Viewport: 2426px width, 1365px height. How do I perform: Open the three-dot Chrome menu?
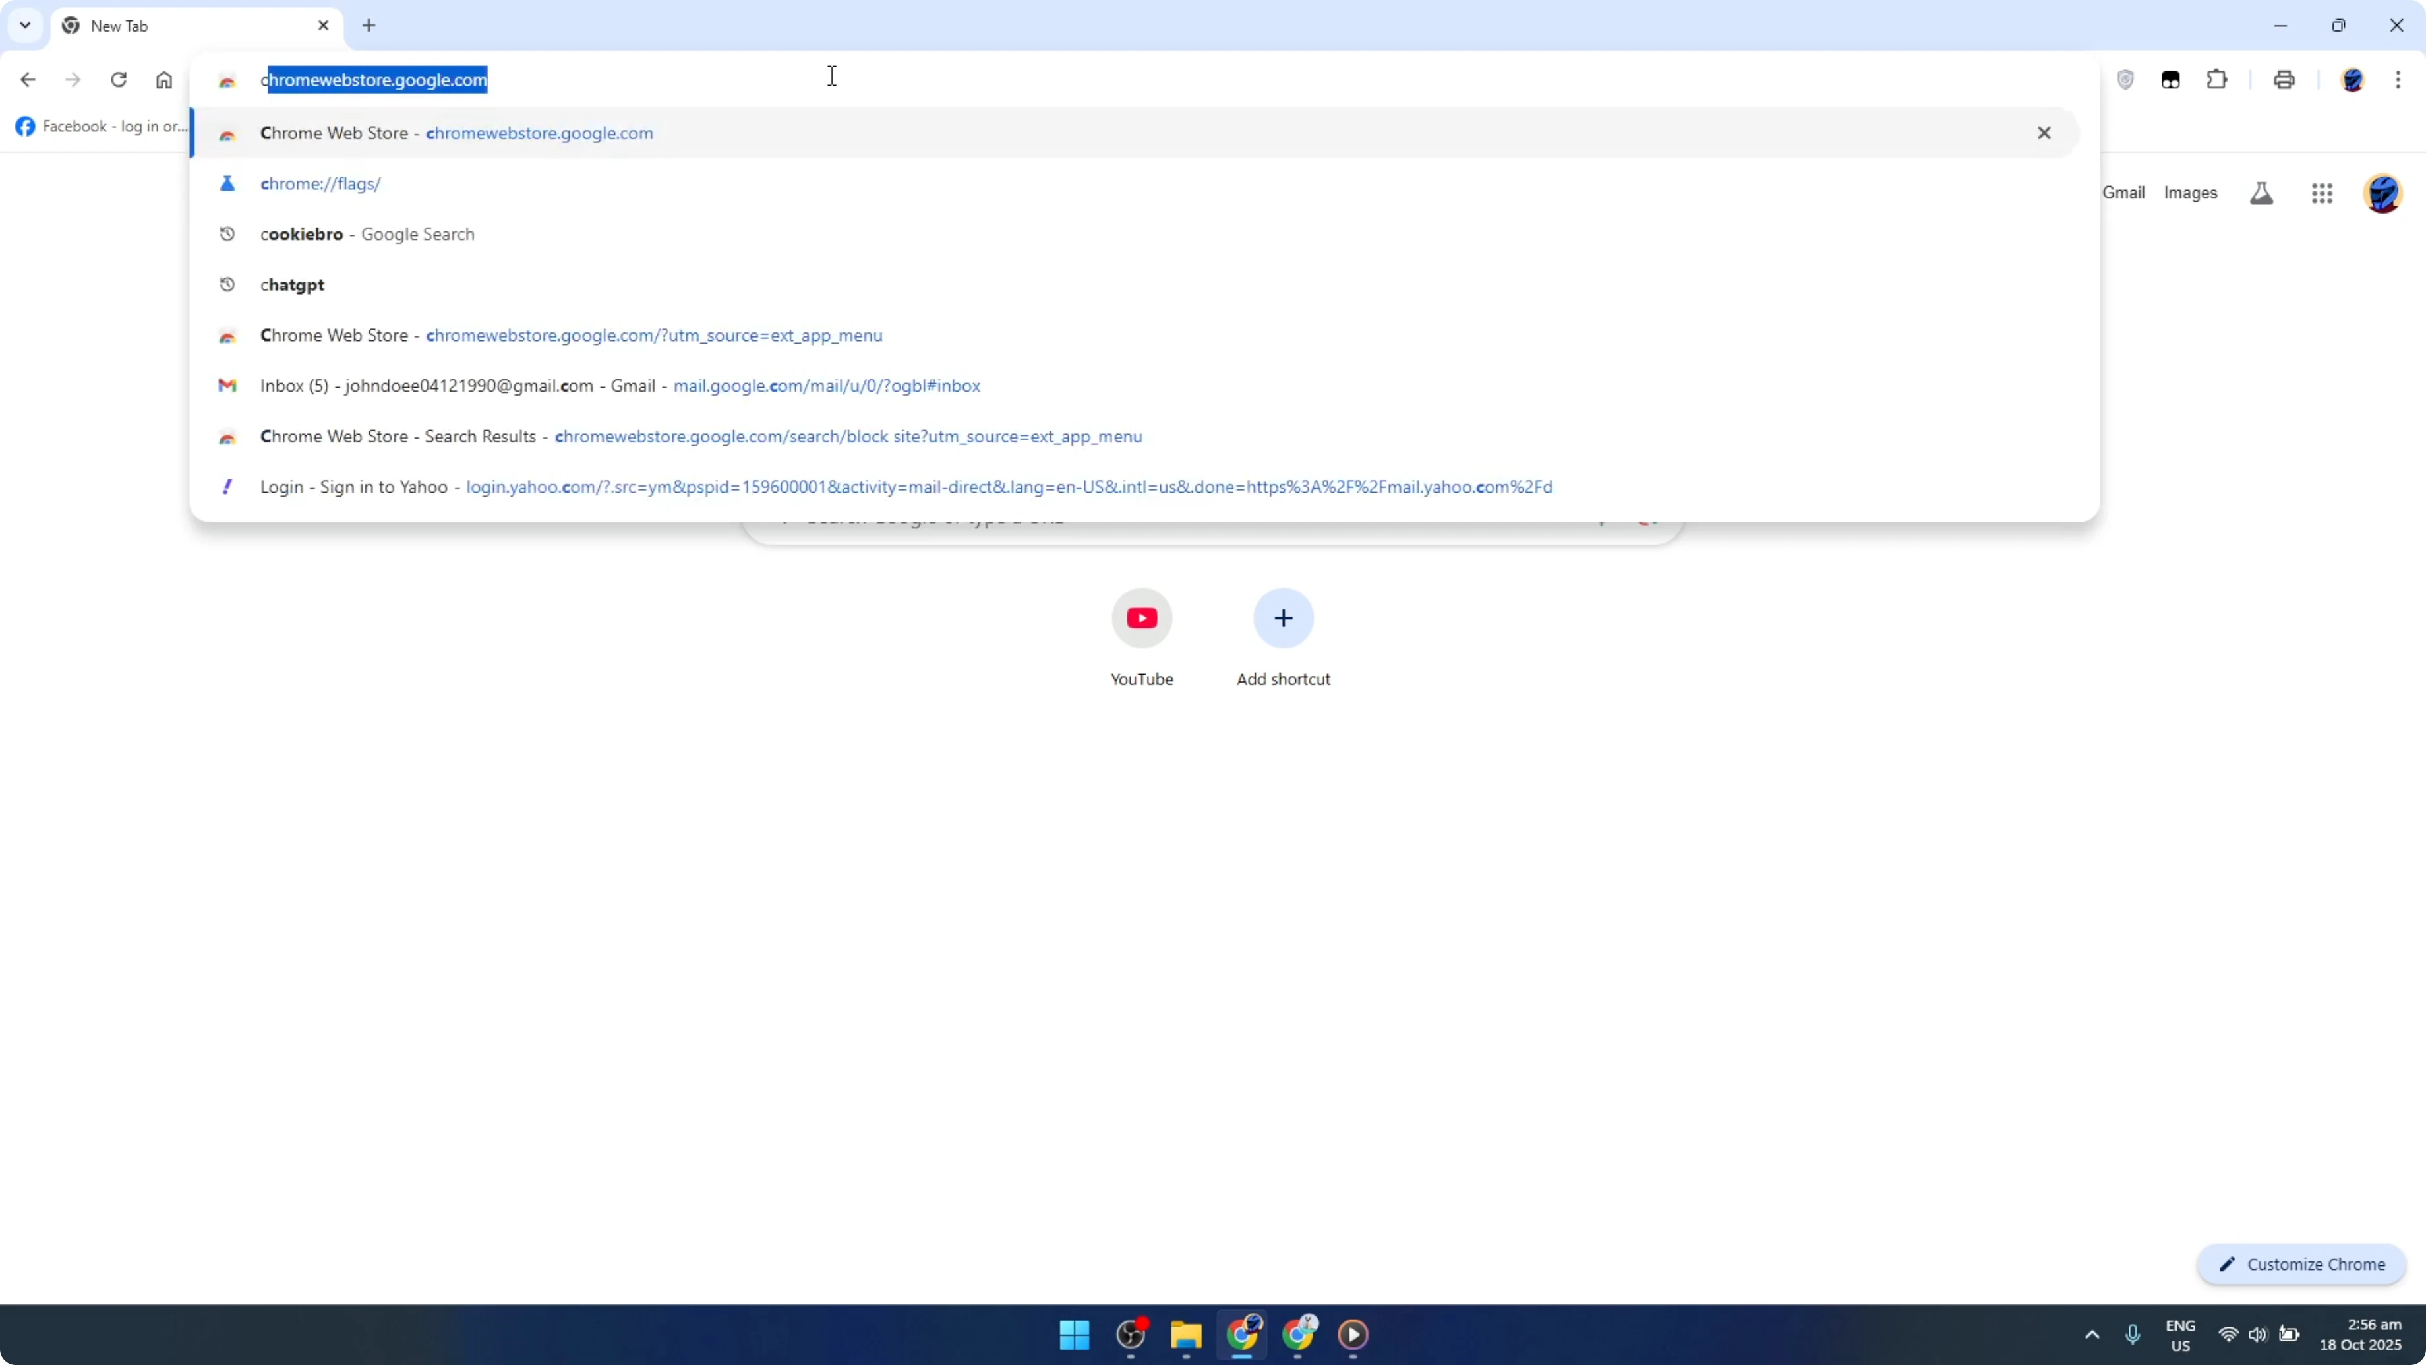click(x=2400, y=80)
